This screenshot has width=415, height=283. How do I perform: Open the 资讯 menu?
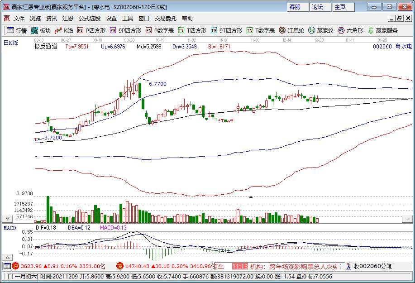click(51, 18)
